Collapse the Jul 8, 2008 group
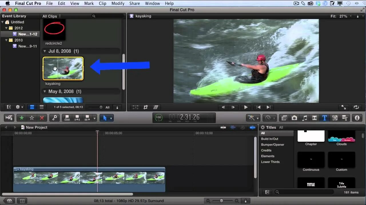This screenshot has width=366, height=205. [45, 51]
